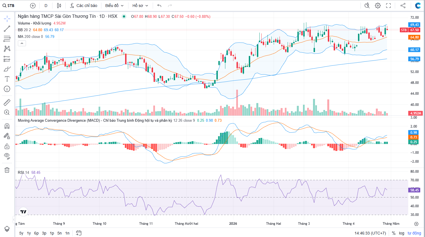Open the emoji icons tool
This screenshot has width=425, height=237.
coord(7,89)
